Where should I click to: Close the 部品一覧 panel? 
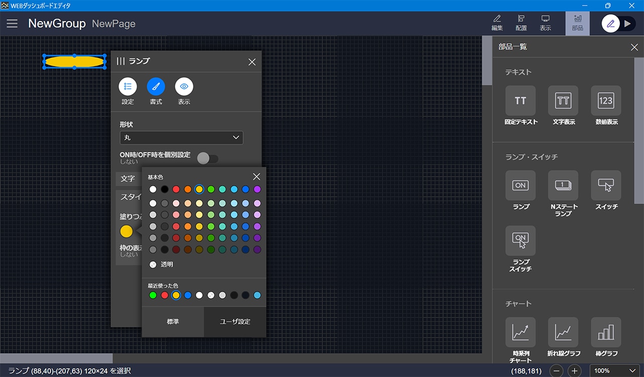point(634,47)
